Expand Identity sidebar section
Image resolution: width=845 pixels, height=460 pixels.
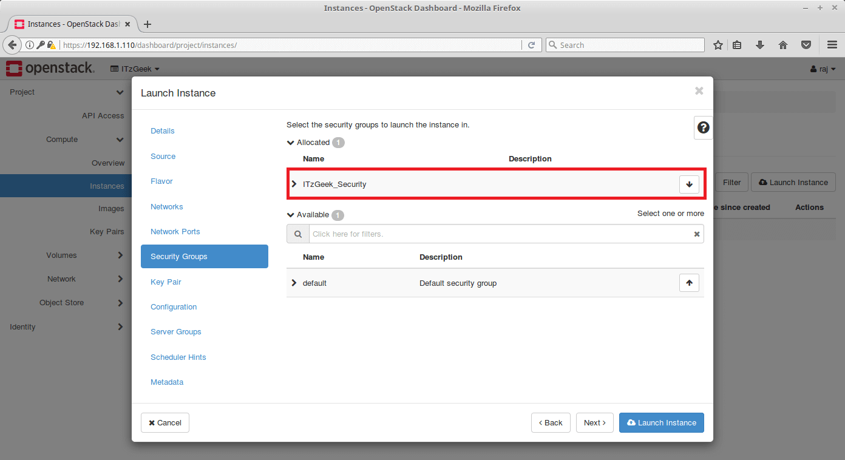coord(66,327)
